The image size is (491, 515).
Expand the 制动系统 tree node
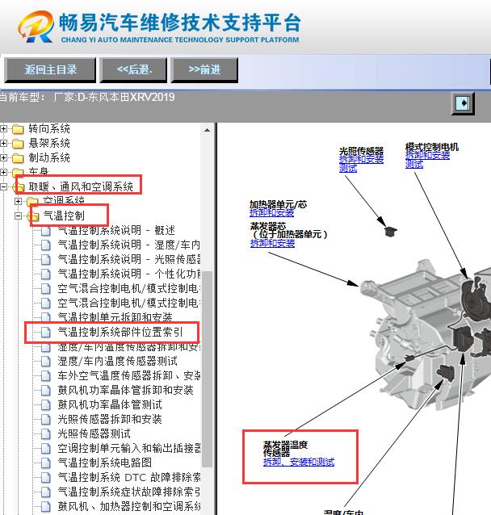tap(3, 157)
